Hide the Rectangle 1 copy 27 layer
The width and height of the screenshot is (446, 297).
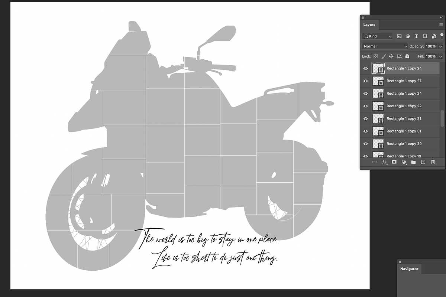tap(365, 81)
